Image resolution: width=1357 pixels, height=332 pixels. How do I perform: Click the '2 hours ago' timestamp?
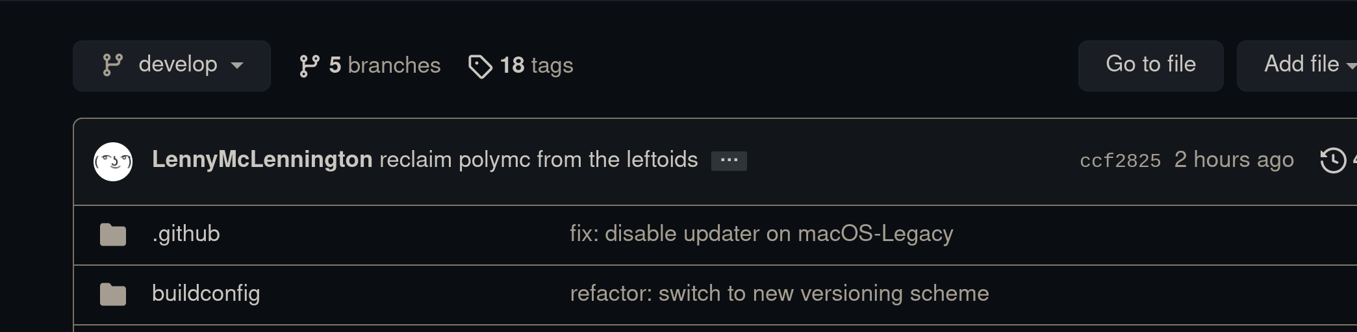coord(1234,160)
